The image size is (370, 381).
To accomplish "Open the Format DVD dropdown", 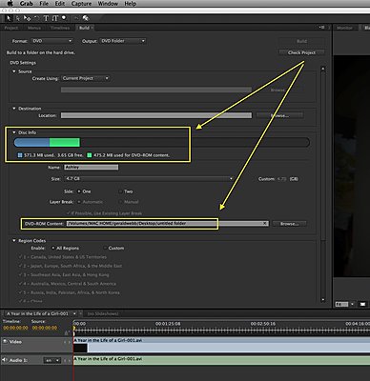I will coord(52,41).
